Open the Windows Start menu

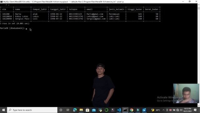(x=3, y=110)
